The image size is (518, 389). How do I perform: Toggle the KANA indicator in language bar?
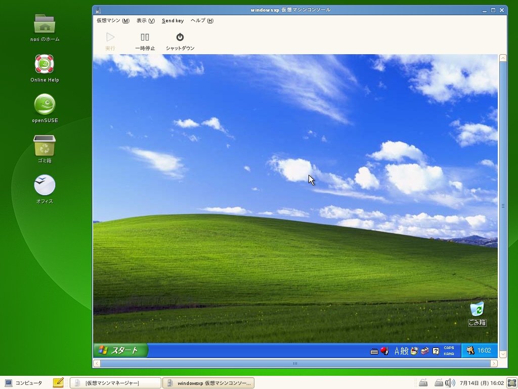pyautogui.click(x=449, y=354)
